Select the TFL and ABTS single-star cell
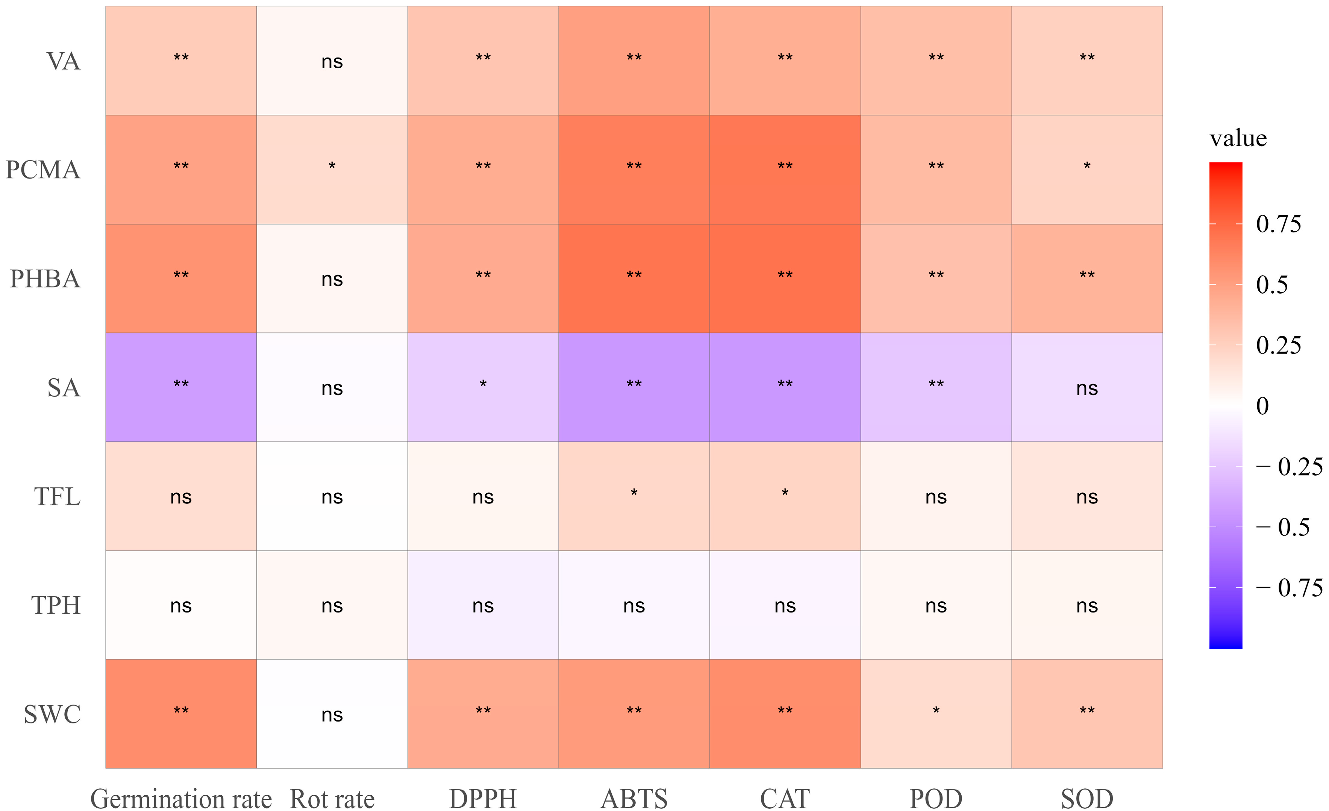This screenshot has height=811, width=1329. click(x=634, y=496)
